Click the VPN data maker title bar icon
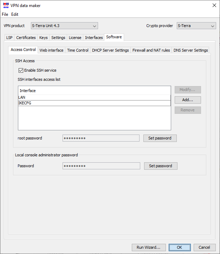 6,5
